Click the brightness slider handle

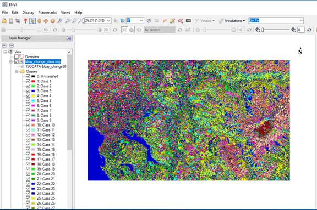(21, 30)
